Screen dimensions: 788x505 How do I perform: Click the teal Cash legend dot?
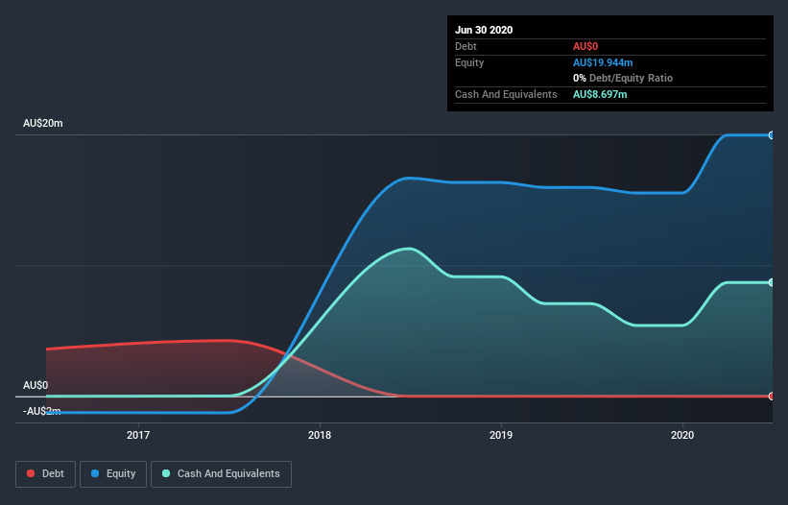click(x=166, y=473)
